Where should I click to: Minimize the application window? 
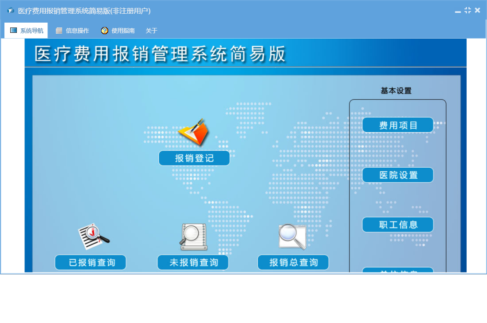click(458, 11)
